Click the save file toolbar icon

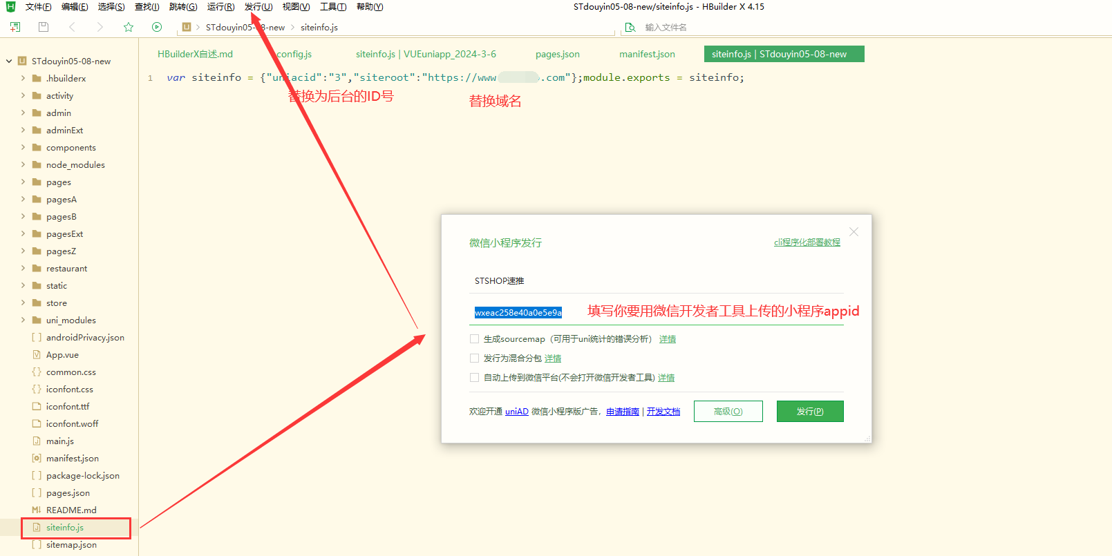44,27
